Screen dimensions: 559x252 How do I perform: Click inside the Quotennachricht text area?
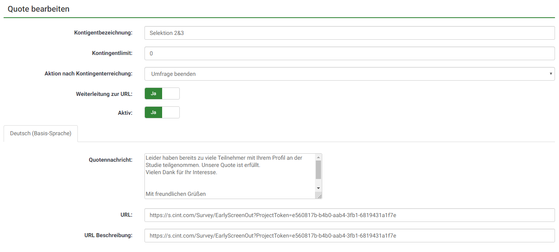click(230, 176)
